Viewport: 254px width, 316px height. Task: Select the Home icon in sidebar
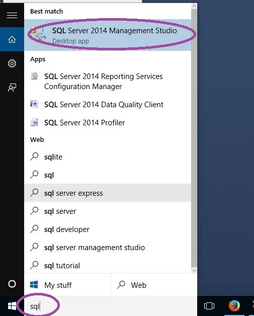(12, 39)
